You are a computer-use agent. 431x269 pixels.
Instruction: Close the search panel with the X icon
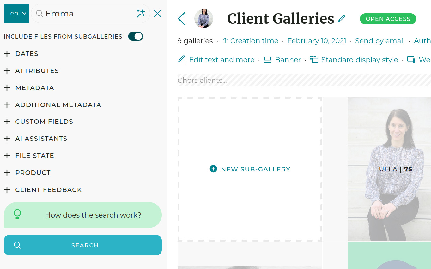(157, 13)
